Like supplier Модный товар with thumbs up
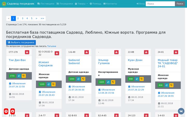 (x=167, y=85)
